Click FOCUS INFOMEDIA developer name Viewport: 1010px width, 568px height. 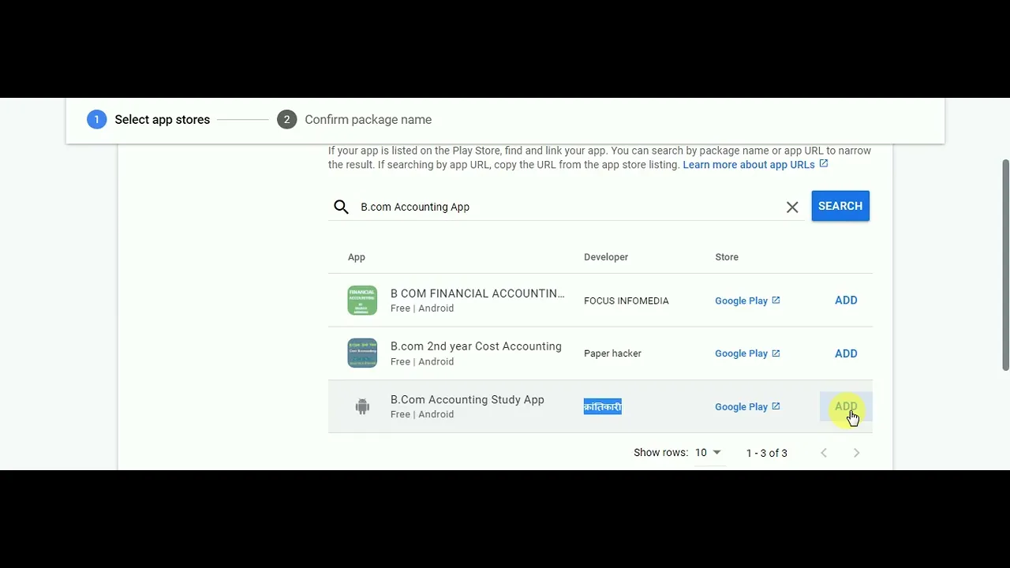[x=626, y=301]
